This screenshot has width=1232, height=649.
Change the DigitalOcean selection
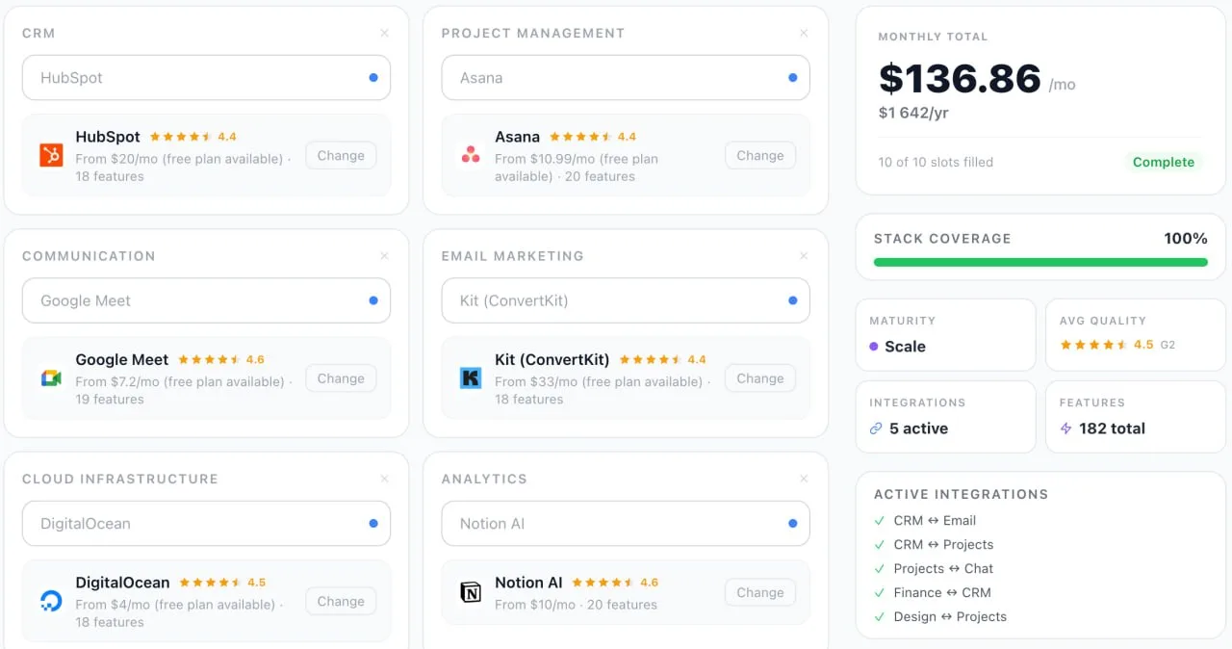(341, 601)
